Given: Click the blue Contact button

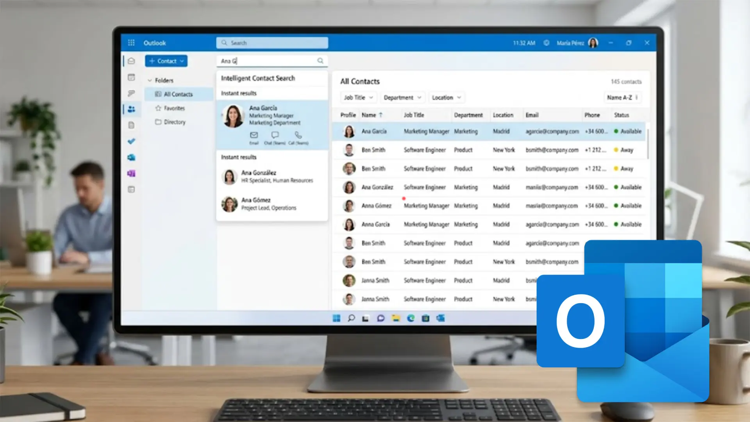Looking at the screenshot, I should click(166, 61).
